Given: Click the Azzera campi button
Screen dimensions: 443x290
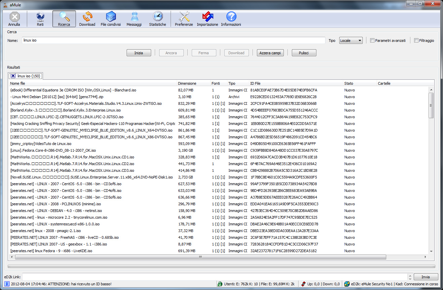Looking at the screenshot, I should click(x=270, y=53).
